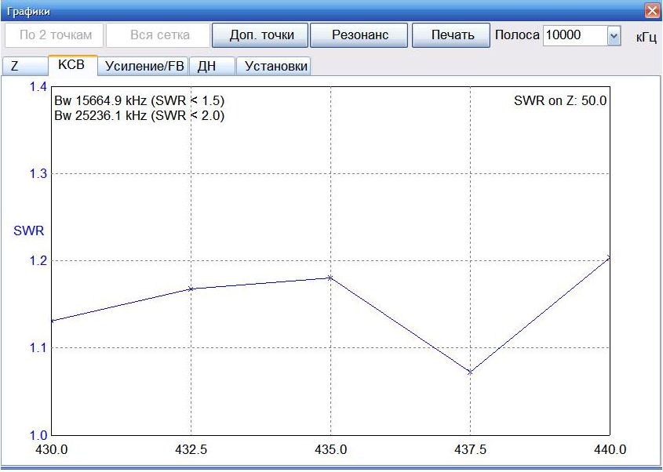
Task: Switch to the Z tab
Action: [24, 67]
